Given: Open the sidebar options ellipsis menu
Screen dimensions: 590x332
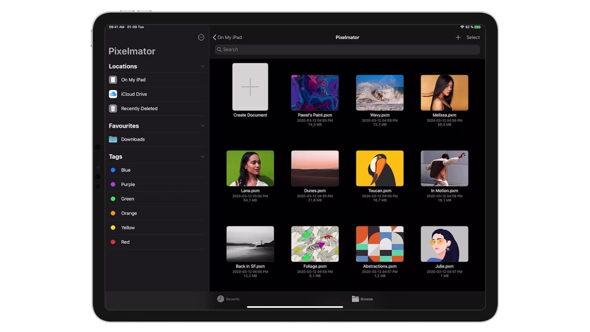Looking at the screenshot, I should tap(201, 37).
